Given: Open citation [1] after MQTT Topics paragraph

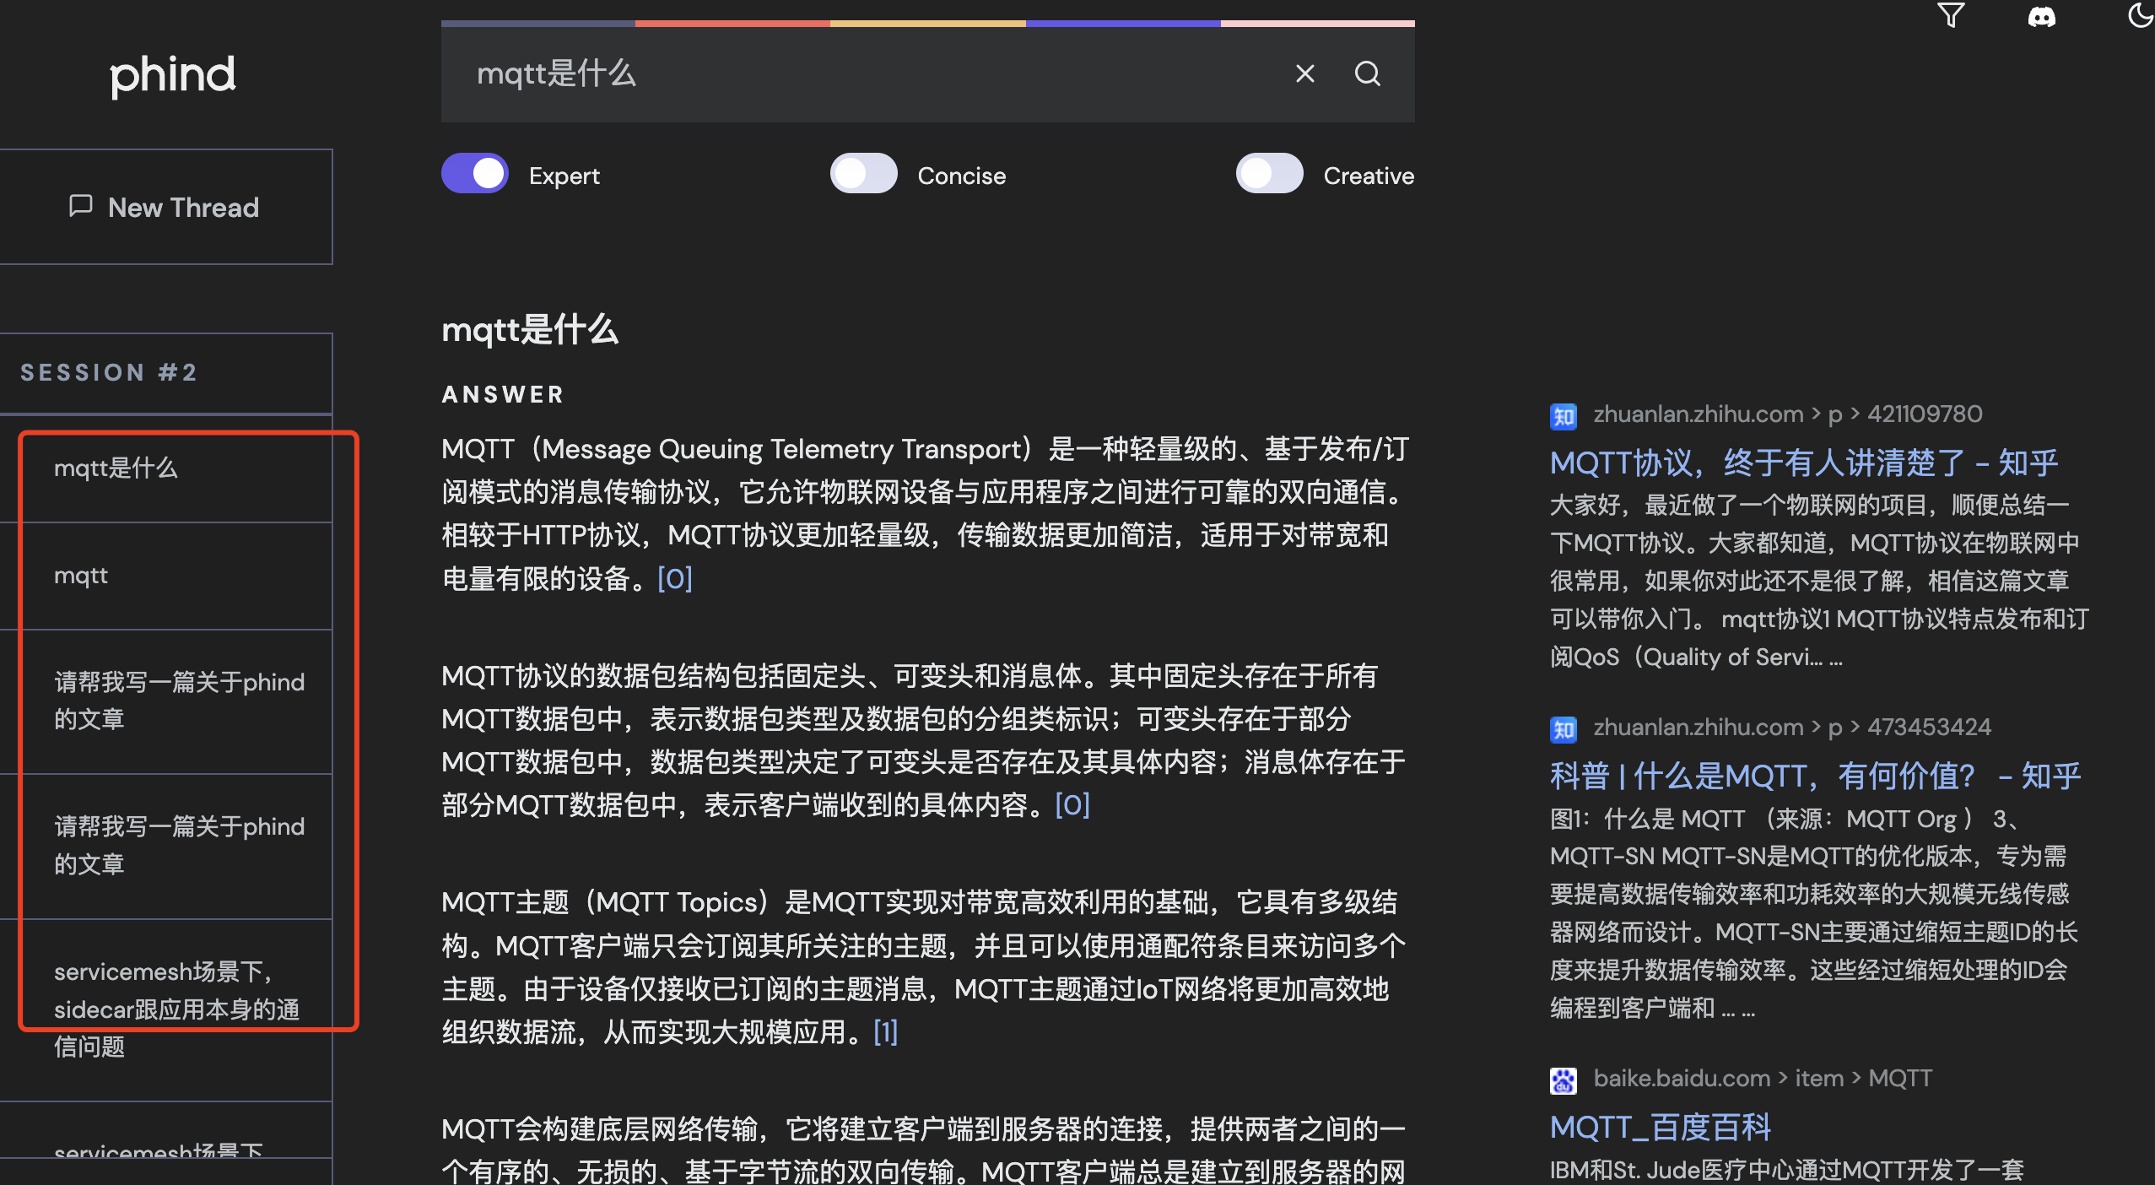Looking at the screenshot, I should [x=885, y=1032].
